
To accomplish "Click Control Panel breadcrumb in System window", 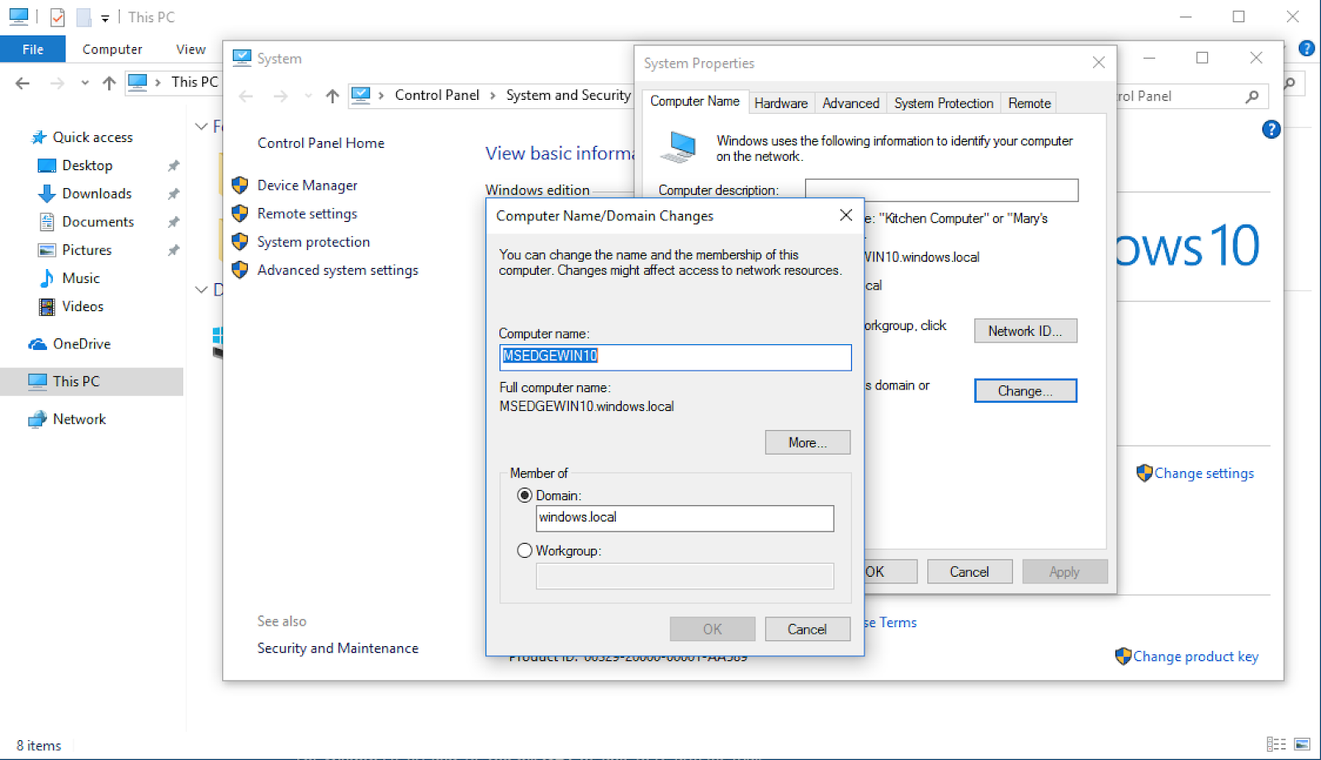I will (437, 95).
